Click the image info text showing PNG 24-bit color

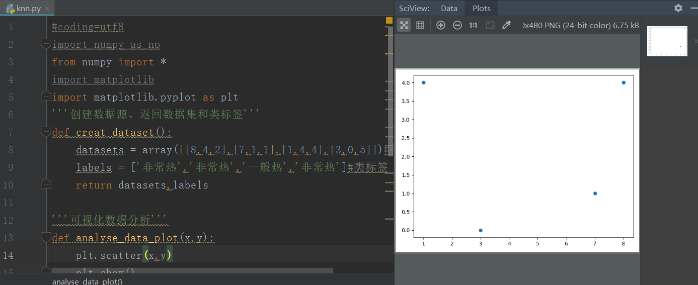581,25
